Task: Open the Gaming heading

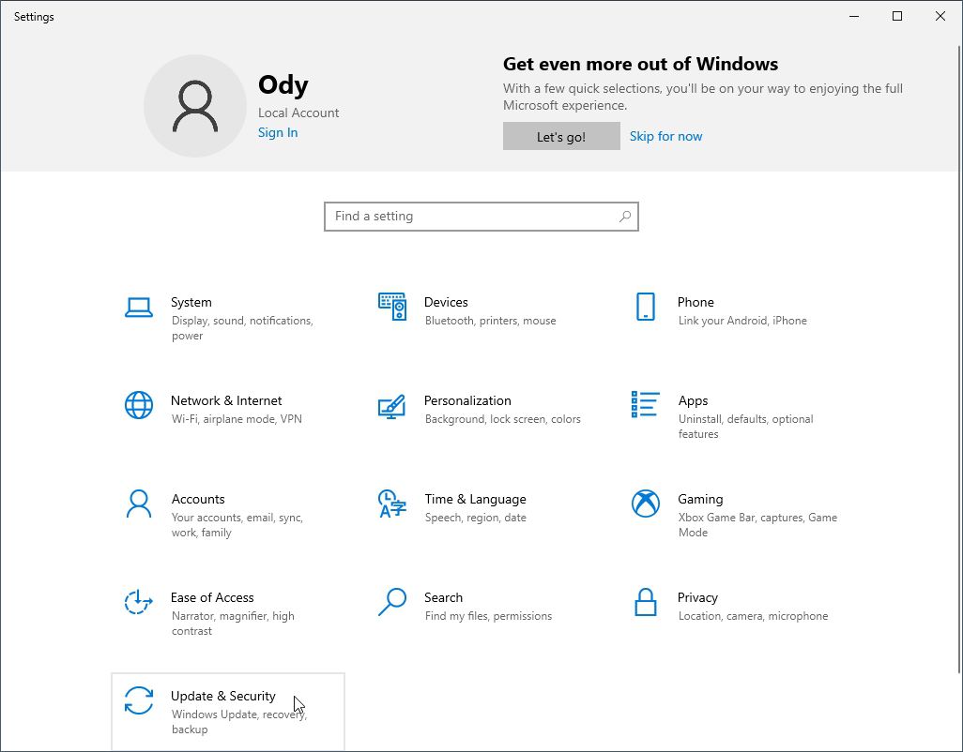Action: (700, 499)
